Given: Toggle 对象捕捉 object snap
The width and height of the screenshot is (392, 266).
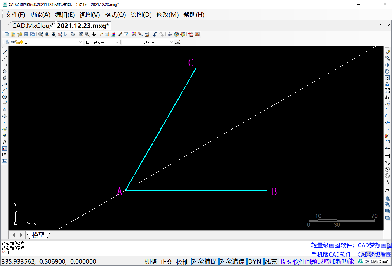Looking at the screenshot, I should click(204, 262).
